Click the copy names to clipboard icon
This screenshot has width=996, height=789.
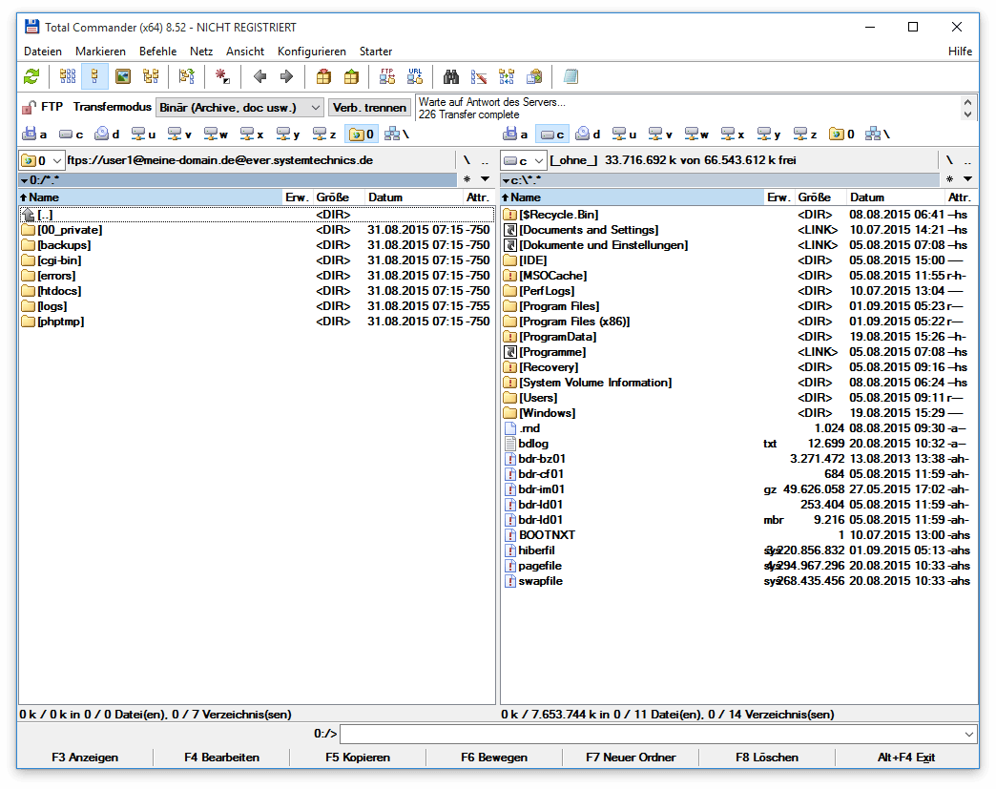click(x=534, y=77)
